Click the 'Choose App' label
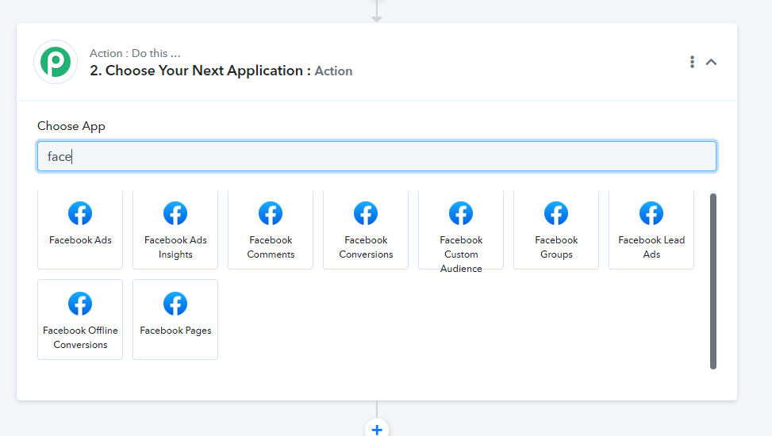772x436 pixels. pyautogui.click(x=71, y=127)
